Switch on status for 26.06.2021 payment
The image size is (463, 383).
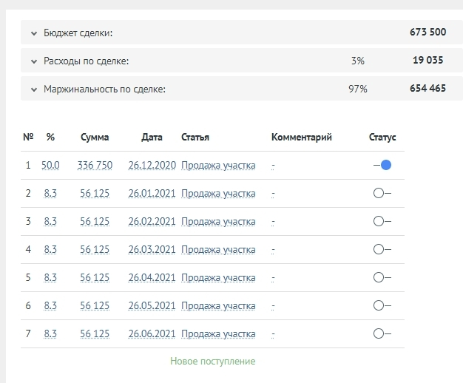(382, 333)
